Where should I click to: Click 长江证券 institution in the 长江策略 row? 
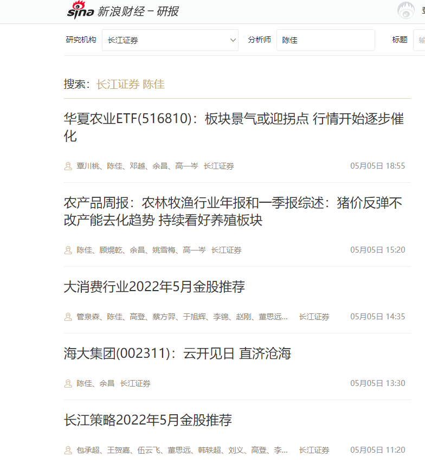pyautogui.click(x=314, y=451)
